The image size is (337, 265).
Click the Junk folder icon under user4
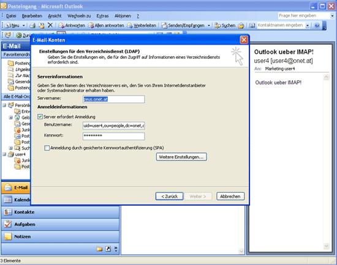pyautogui.click(x=17, y=160)
